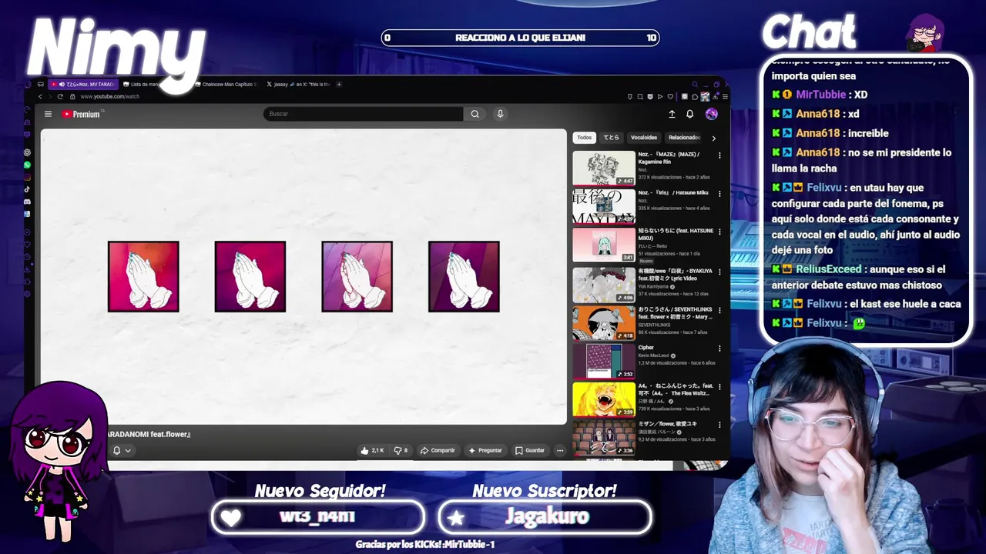Open the YouTube hamburger guide menu
The width and height of the screenshot is (986, 554).
(48, 114)
